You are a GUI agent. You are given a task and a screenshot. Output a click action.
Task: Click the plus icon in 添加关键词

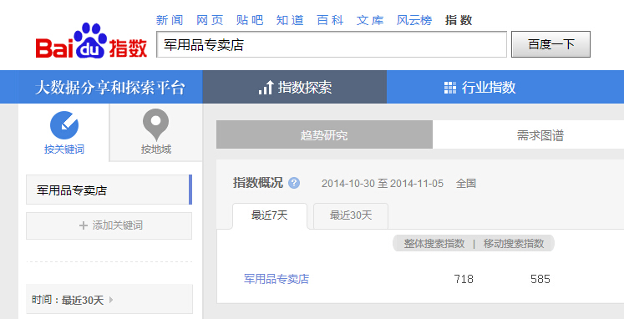(x=84, y=225)
